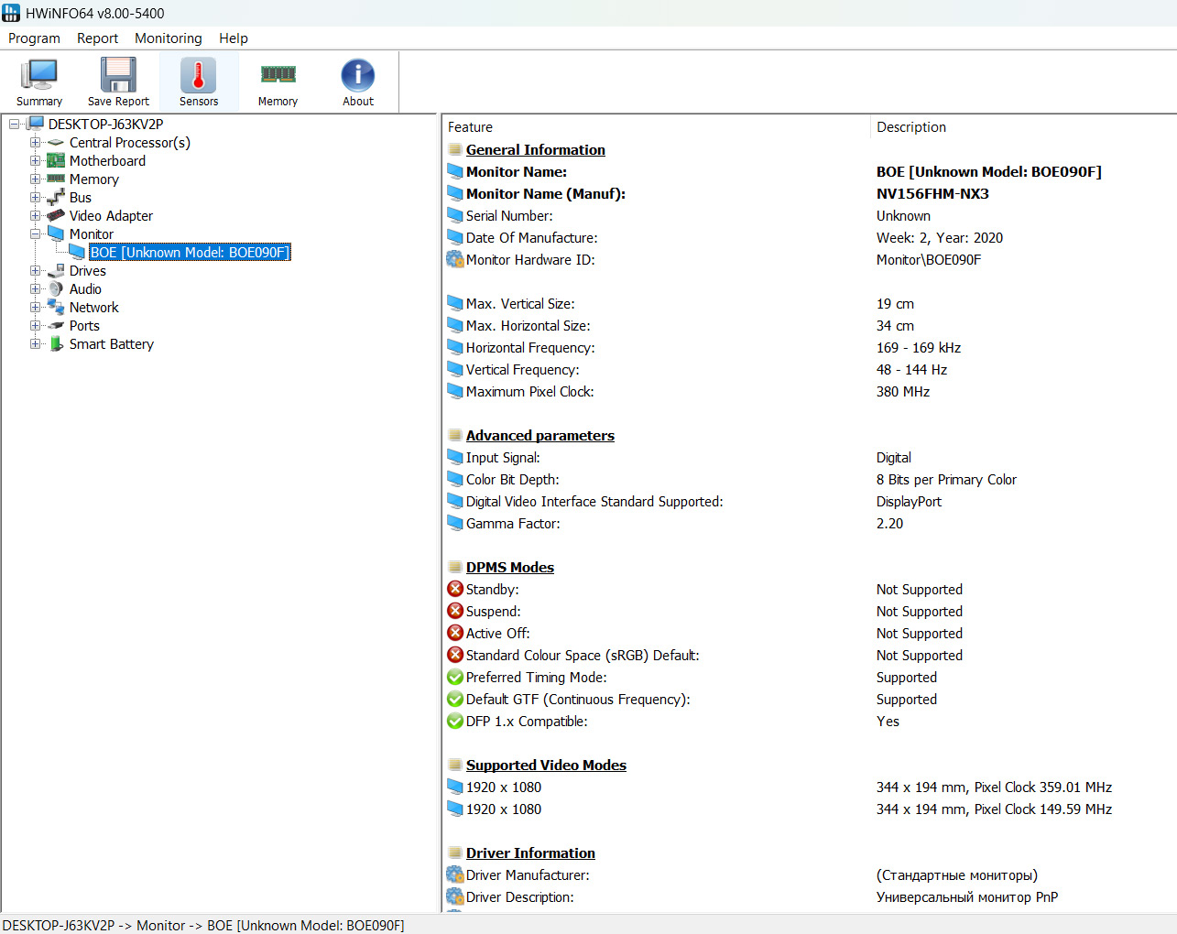Open the Report menu
The width and height of the screenshot is (1177, 934).
pos(97,38)
